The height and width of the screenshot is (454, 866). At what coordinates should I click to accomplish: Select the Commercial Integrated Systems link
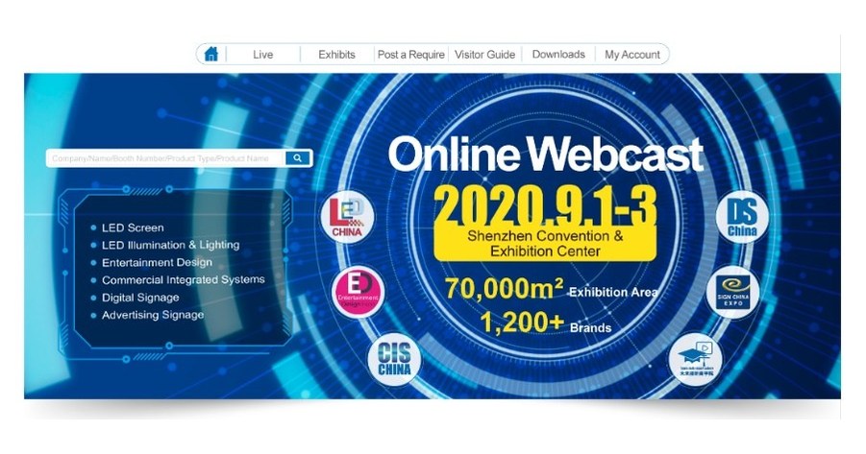(183, 280)
